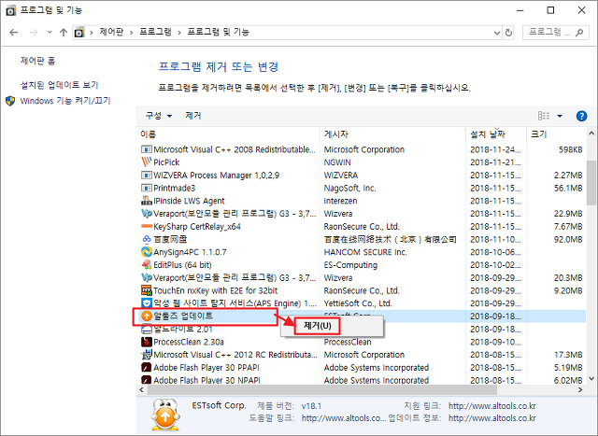The image size is (598, 436).
Task: Click publisher NagoSoft, Inc. cell
Action: [x=349, y=189]
